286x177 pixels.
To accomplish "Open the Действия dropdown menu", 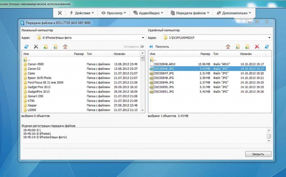I will pos(82,13).
